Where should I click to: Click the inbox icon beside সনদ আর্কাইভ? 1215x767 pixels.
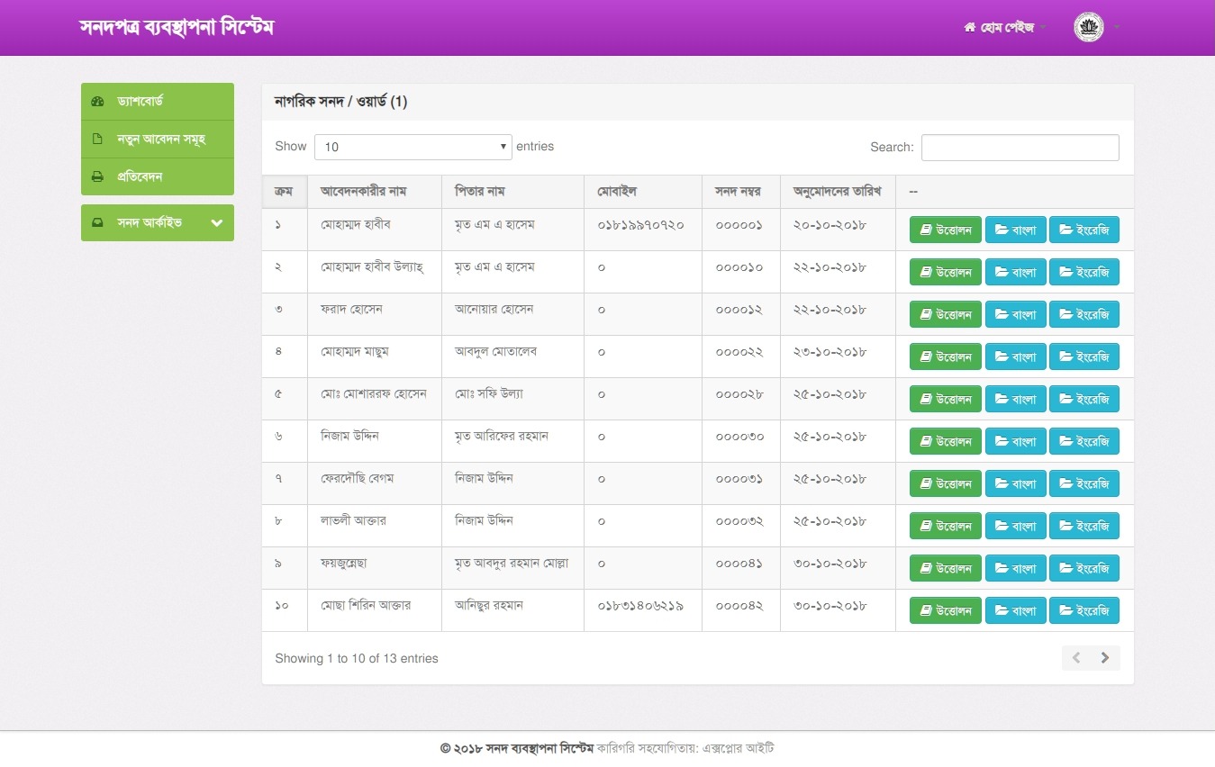97,223
